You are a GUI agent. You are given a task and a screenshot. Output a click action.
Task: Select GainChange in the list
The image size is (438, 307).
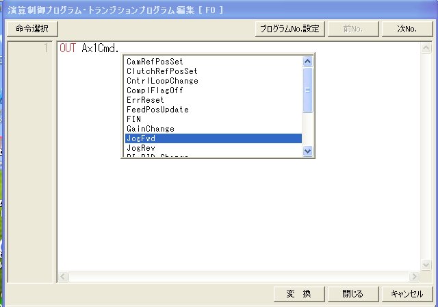coord(151,129)
